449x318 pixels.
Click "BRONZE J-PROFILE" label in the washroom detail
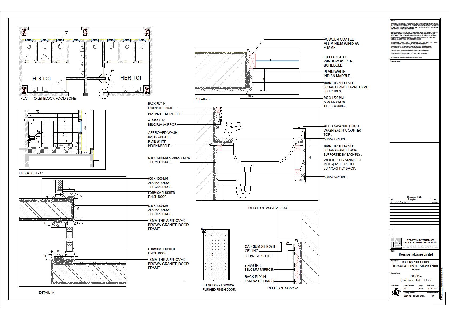tap(165, 114)
